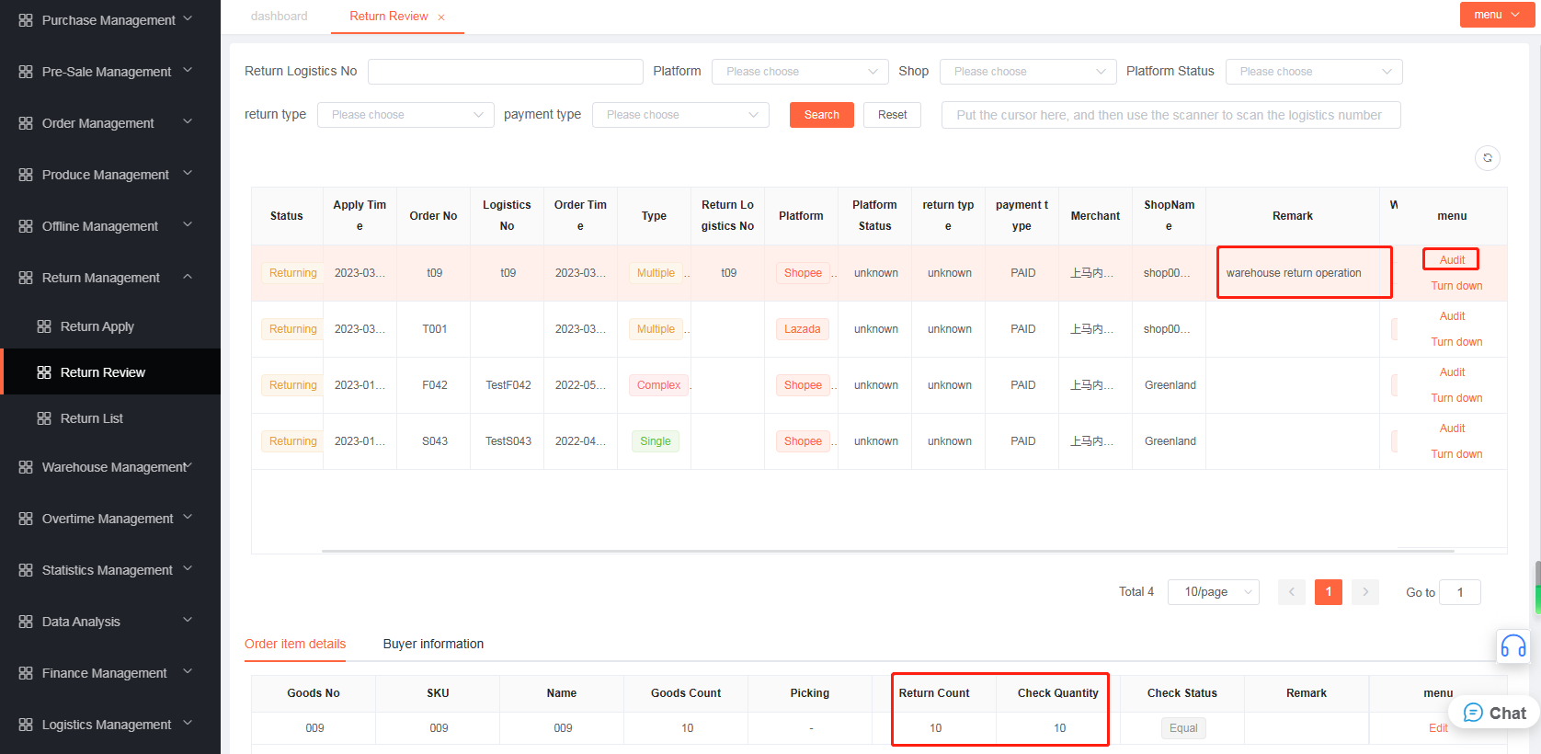Select Order item details tab
The height and width of the screenshot is (754, 1541).
(295, 644)
